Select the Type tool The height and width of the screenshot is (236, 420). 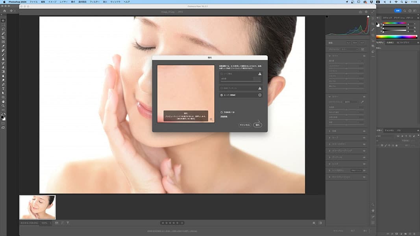pos(3,89)
